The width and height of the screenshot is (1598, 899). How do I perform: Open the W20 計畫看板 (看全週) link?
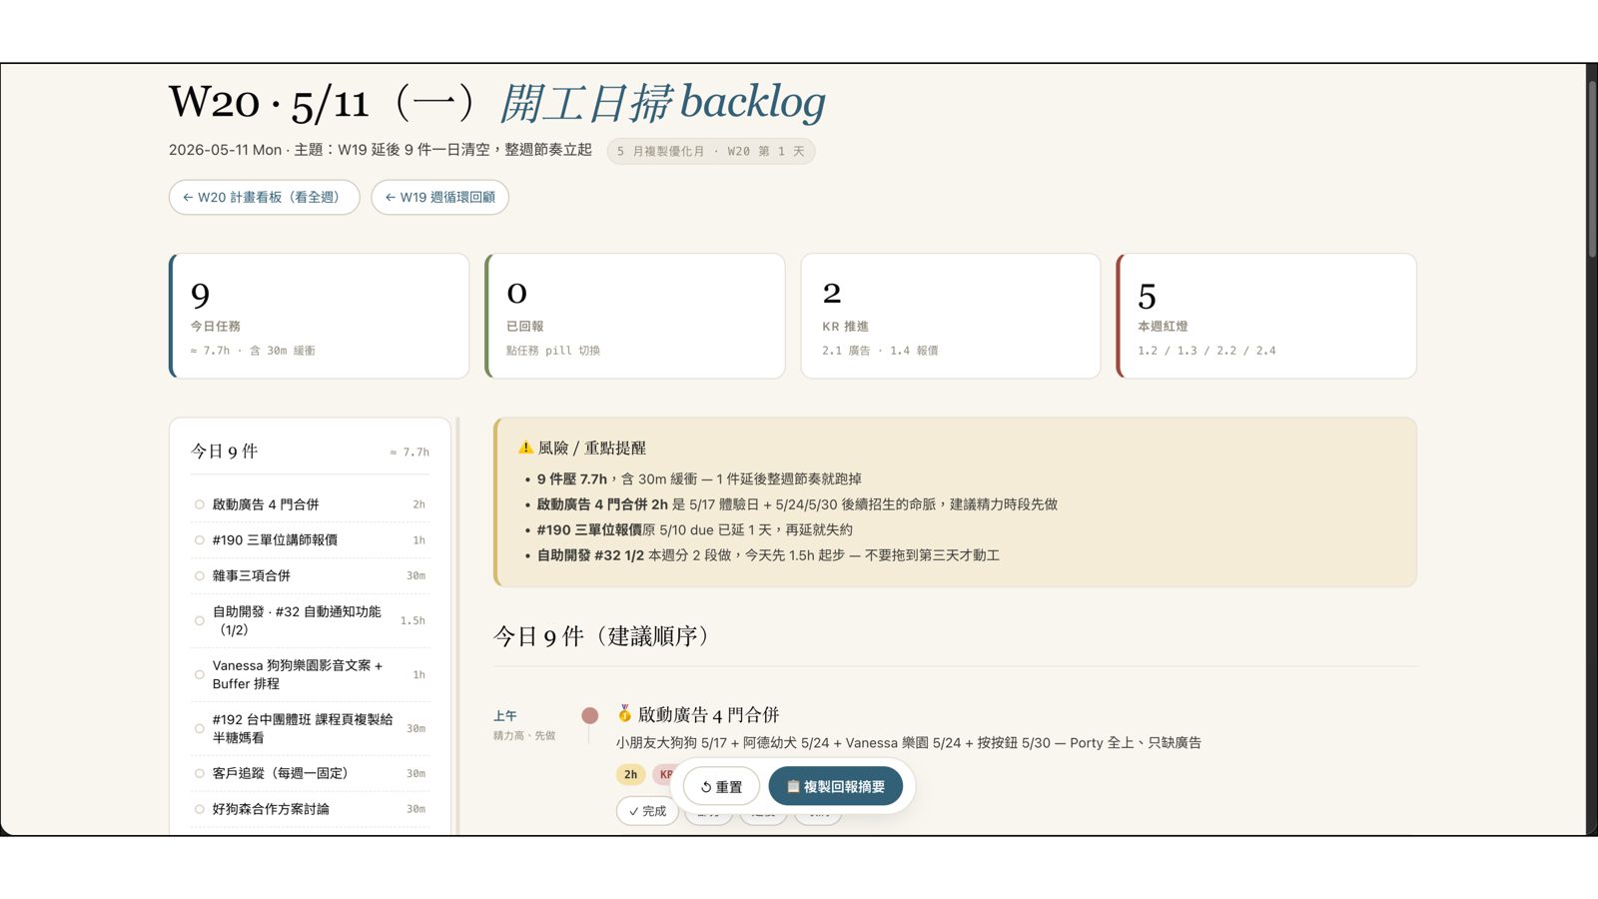[x=264, y=197]
